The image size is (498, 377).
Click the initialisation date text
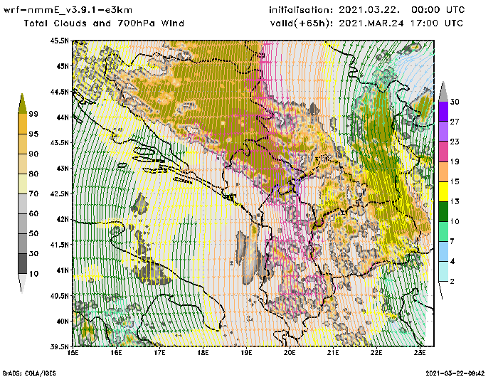[x=367, y=10]
